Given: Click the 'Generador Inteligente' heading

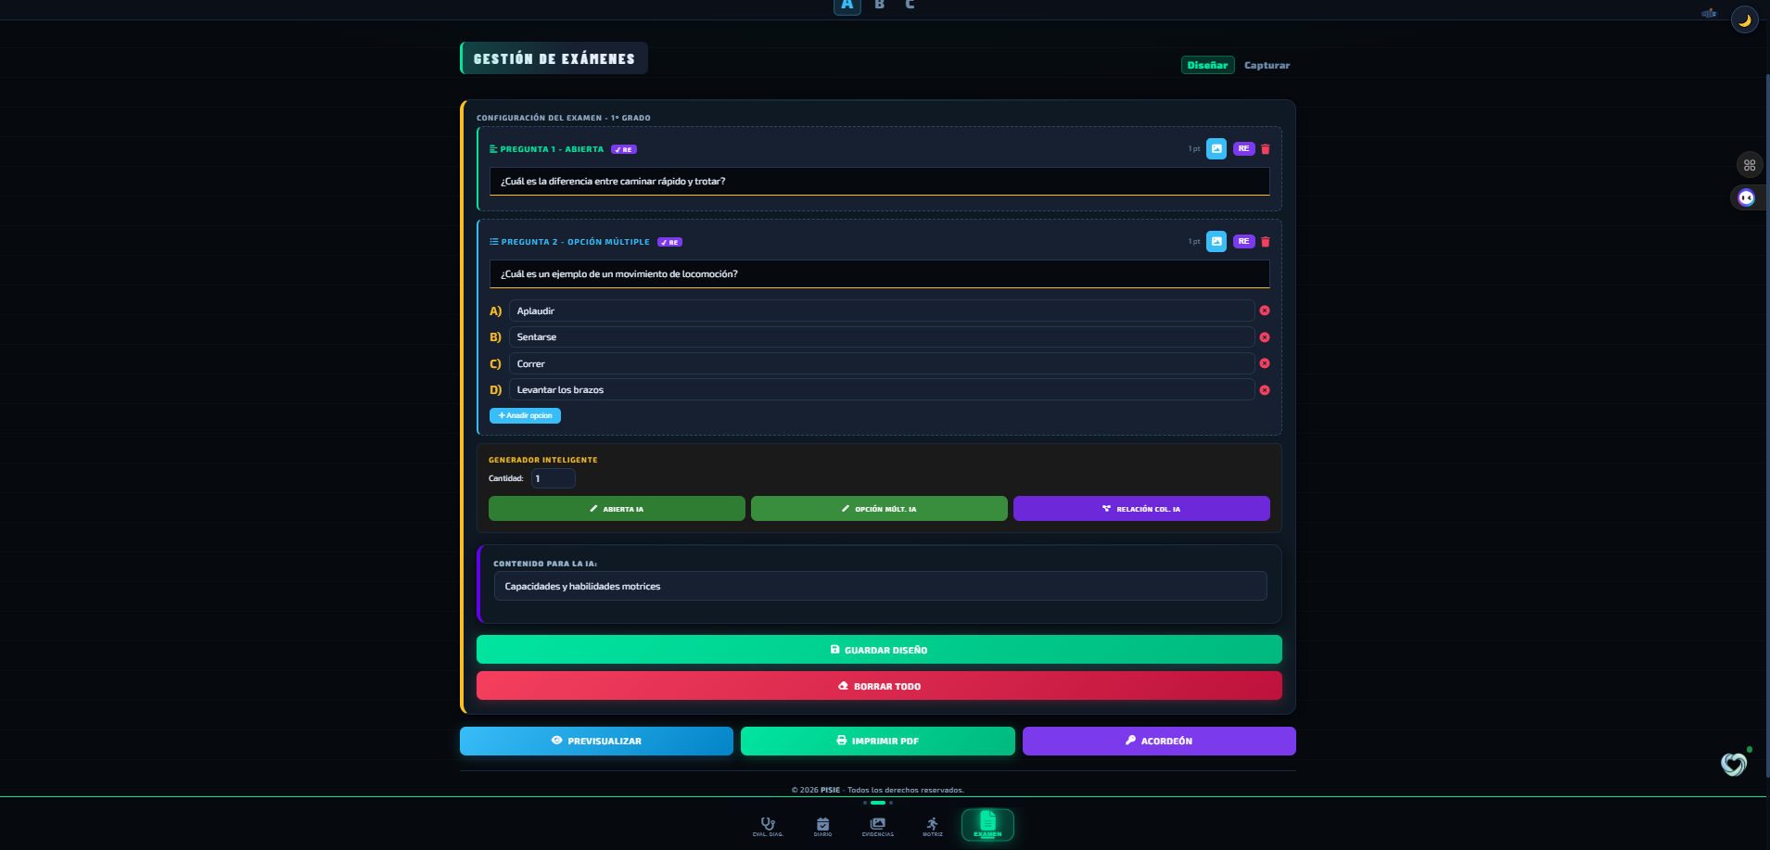Looking at the screenshot, I should [x=543, y=460].
